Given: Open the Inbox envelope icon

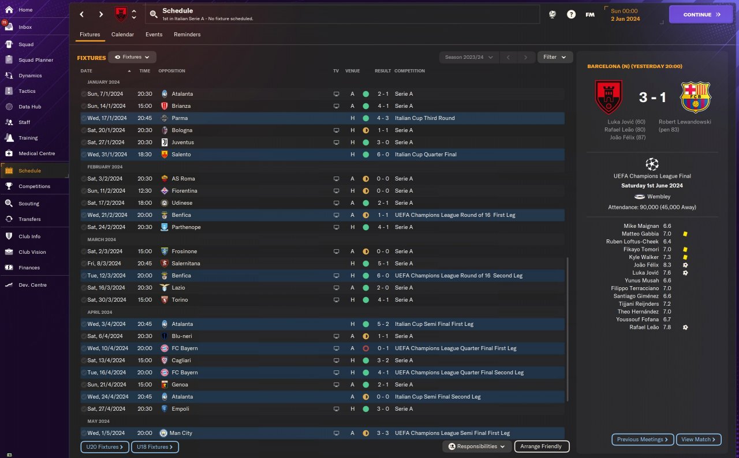Looking at the screenshot, I should (x=9, y=27).
